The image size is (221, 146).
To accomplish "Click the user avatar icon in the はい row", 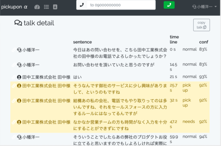I will coord(19,77).
